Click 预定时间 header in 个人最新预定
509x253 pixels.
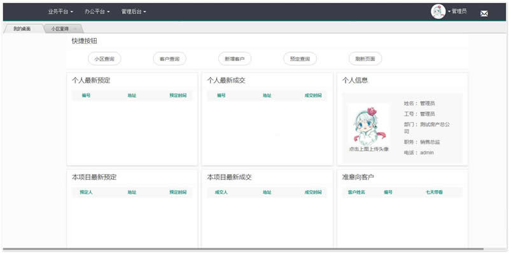[178, 96]
